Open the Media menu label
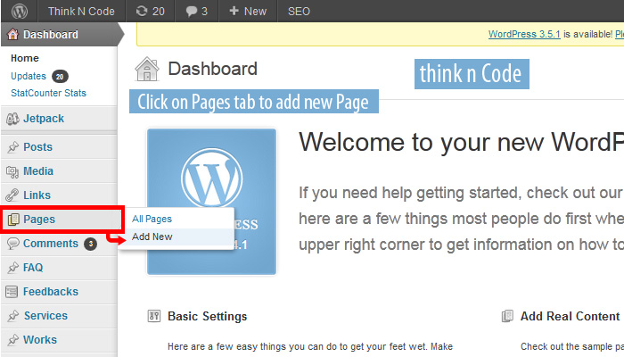The height and width of the screenshot is (357, 624). (x=38, y=171)
